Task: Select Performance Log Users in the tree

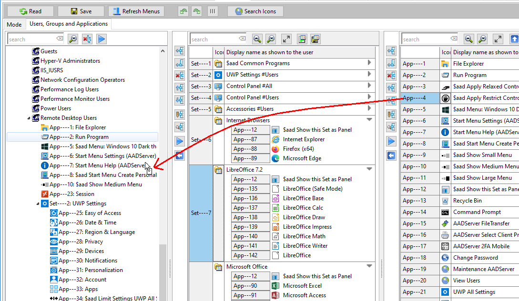Action: (70, 89)
